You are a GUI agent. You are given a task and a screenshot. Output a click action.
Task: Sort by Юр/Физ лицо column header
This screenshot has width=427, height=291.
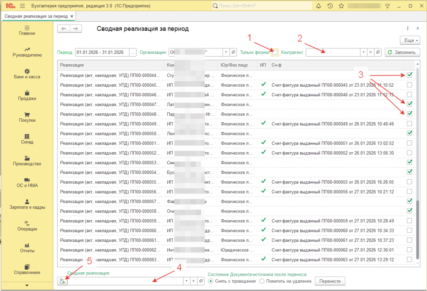[x=237, y=65]
